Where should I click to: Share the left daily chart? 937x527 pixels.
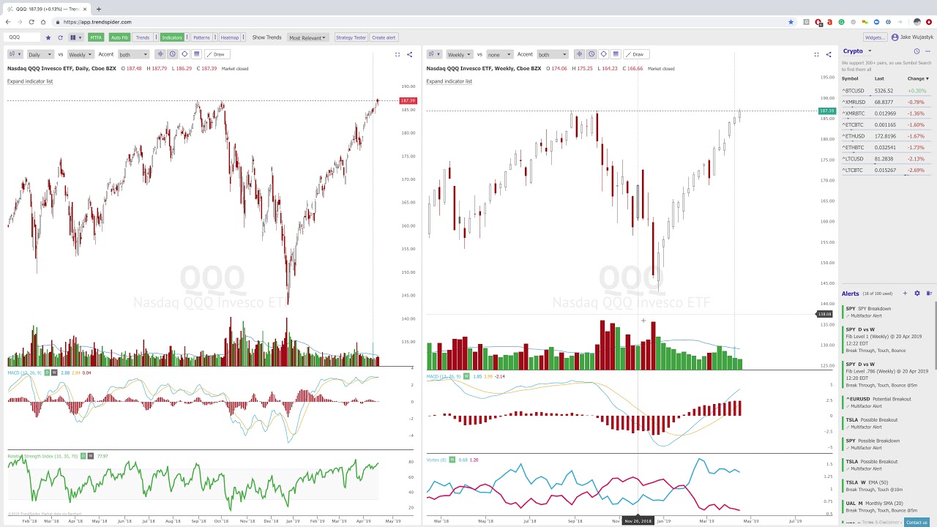pyautogui.click(x=409, y=54)
